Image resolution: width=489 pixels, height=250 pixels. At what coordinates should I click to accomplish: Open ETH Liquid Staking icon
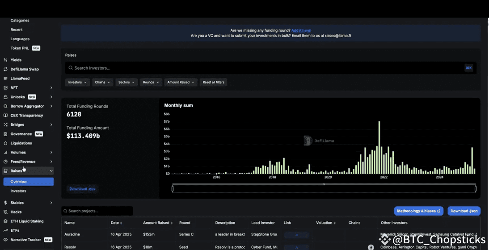[5, 221]
